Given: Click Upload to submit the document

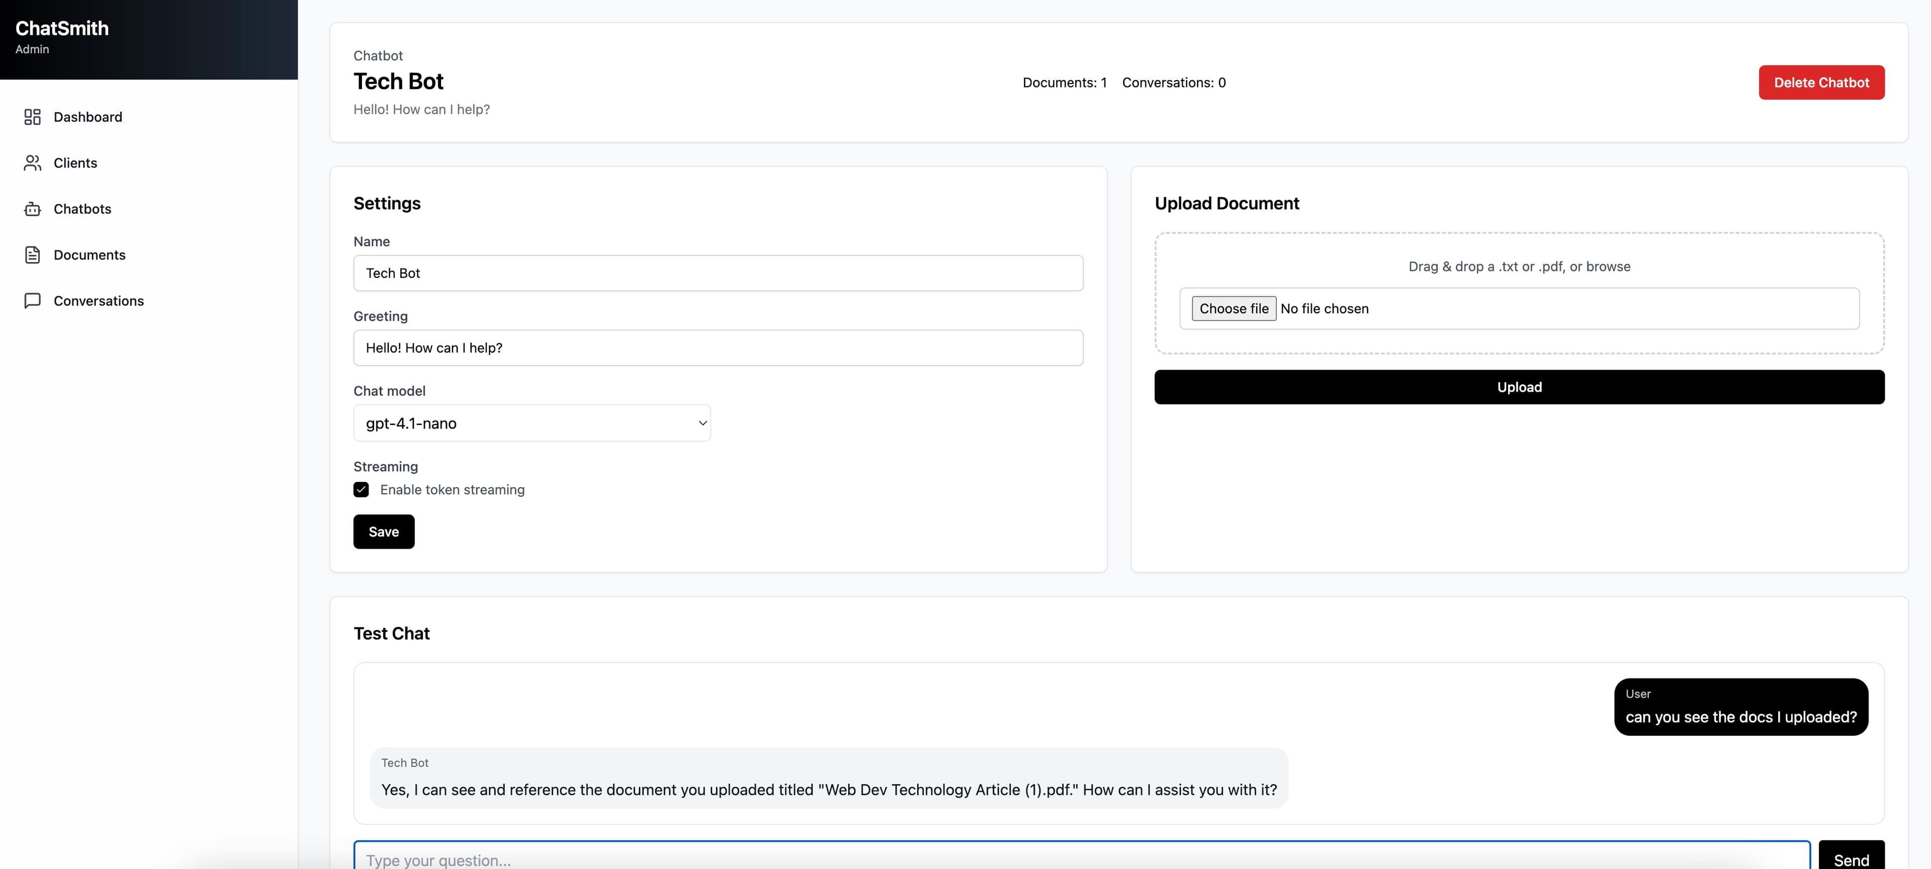Looking at the screenshot, I should pyautogui.click(x=1519, y=387).
